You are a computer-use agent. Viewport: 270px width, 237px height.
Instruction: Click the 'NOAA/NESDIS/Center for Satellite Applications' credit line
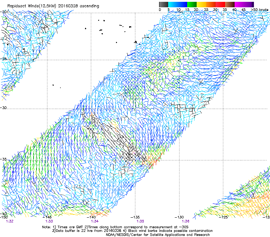pyautogui.click(x=158, y=235)
